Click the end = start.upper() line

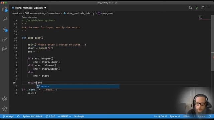[x=47, y=69]
